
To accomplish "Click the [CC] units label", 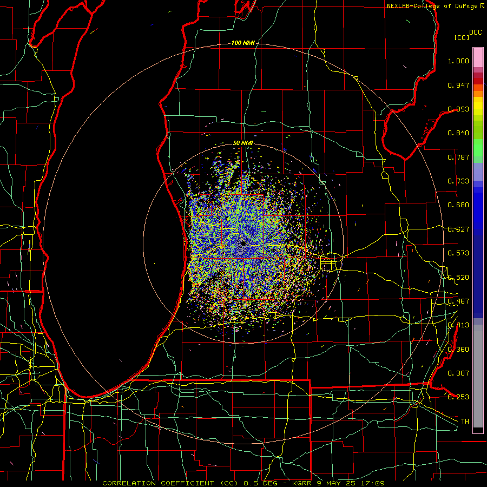I will (x=462, y=37).
